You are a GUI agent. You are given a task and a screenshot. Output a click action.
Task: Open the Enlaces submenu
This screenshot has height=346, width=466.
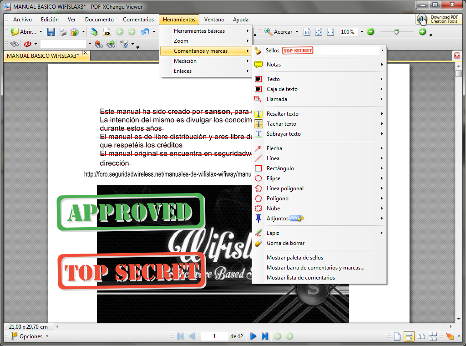[x=205, y=71]
